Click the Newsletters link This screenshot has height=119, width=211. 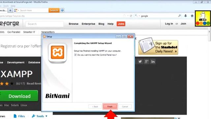pyautogui.click(x=48, y=32)
